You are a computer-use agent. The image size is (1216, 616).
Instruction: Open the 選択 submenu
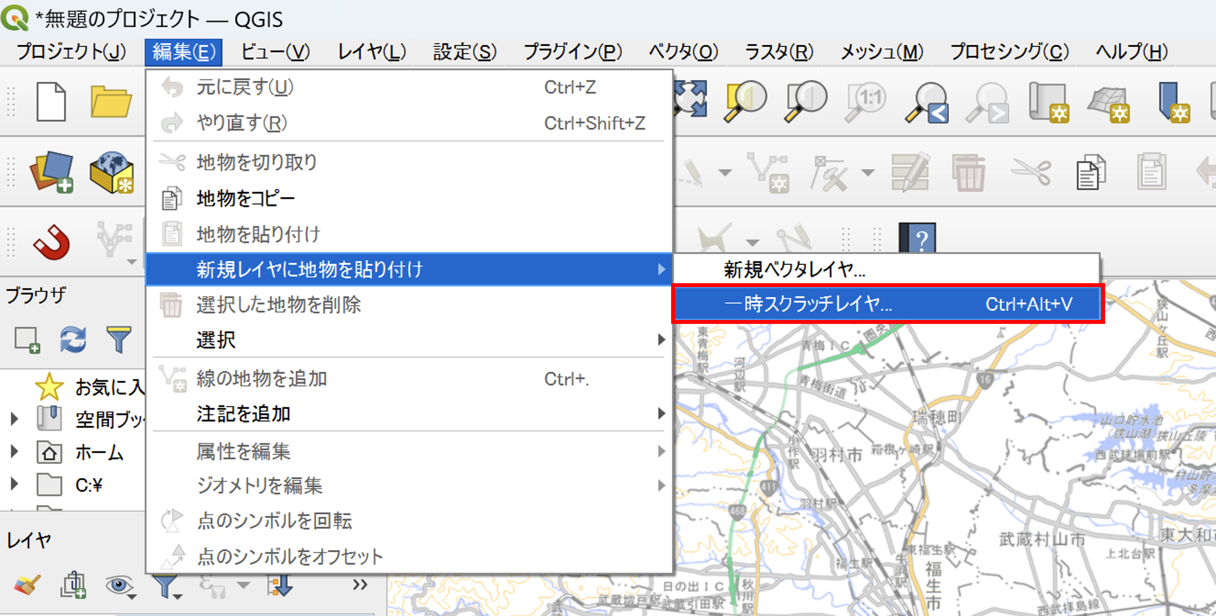pos(409,340)
